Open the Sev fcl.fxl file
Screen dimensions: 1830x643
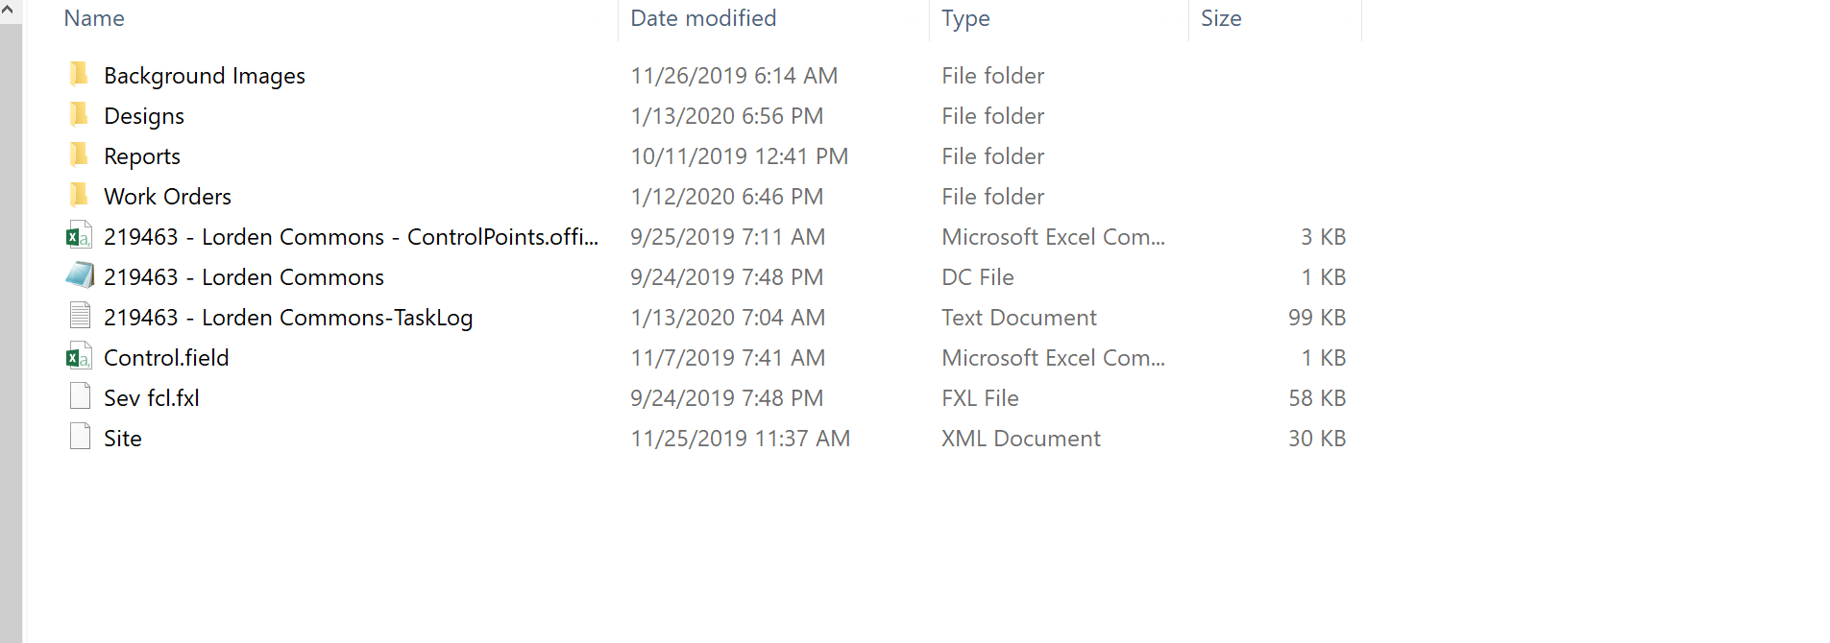click(x=151, y=397)
